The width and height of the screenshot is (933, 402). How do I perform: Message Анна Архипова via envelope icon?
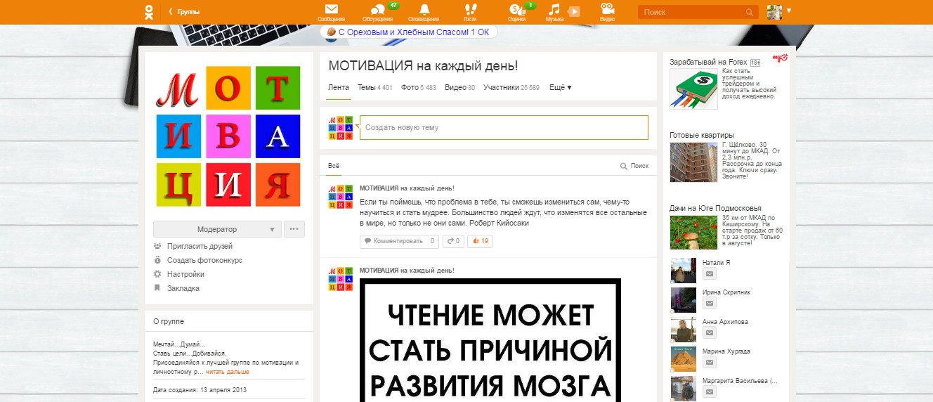pyautogui.click(x=710, y=333)
